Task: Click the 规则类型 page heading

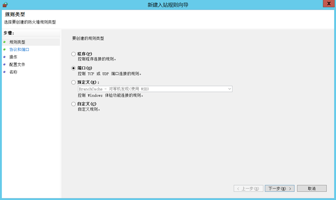Action: coord(15,14)
